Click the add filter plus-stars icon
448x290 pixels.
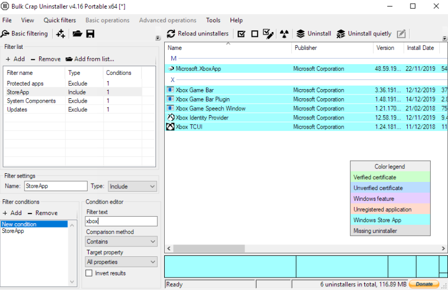tap(60, 34)
